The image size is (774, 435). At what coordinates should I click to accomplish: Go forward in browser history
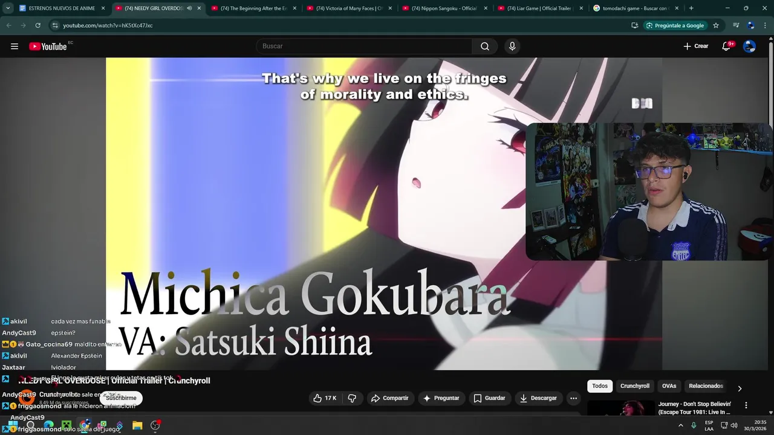coord(23,25)
